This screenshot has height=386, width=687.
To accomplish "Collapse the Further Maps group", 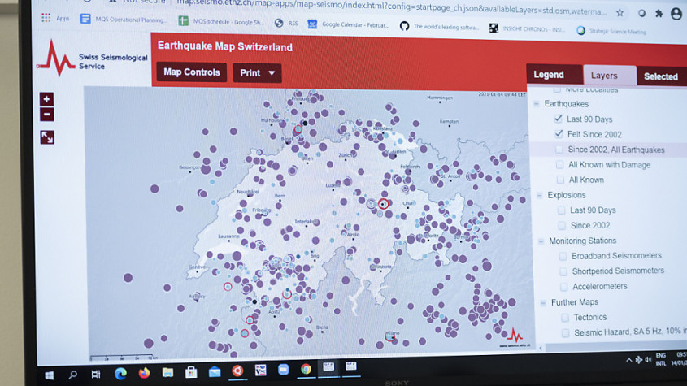I will coord(543,303).
